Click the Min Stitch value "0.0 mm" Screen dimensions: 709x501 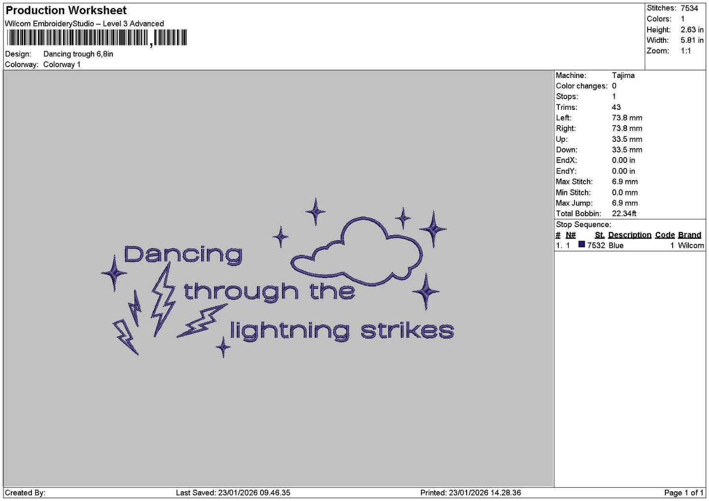click(625, 192)
